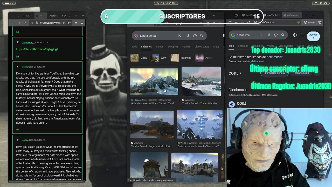Open a new tab in the right browser window

tap(306, 15)
